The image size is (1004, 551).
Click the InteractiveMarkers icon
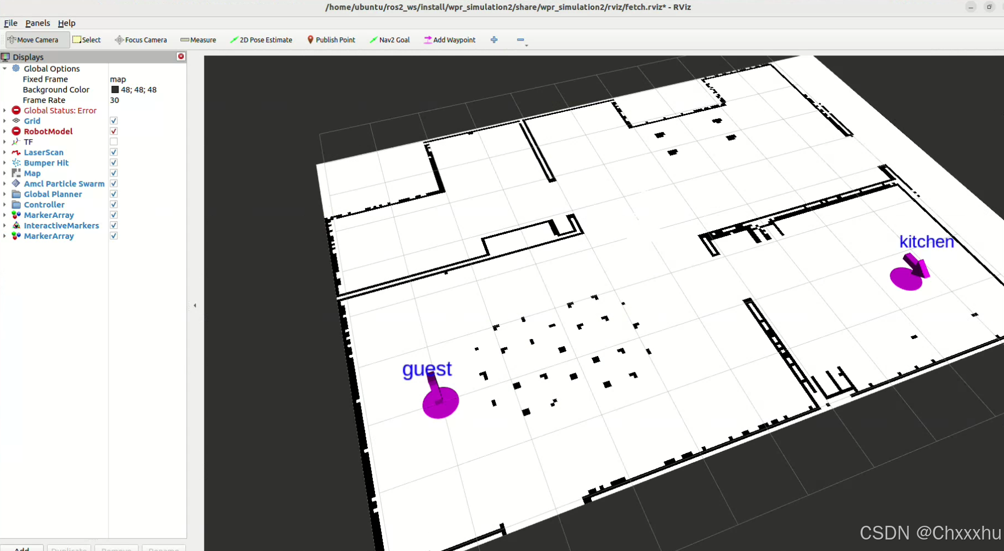point(16,225)
